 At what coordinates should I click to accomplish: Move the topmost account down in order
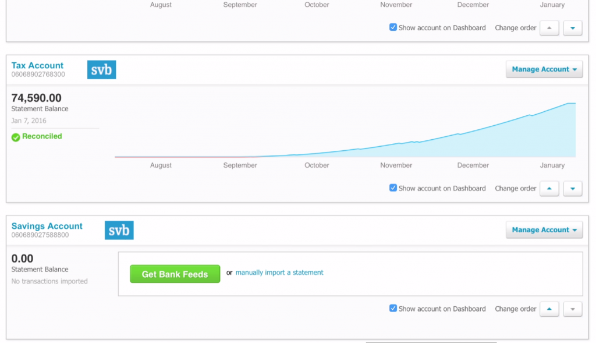click(573, 28)
